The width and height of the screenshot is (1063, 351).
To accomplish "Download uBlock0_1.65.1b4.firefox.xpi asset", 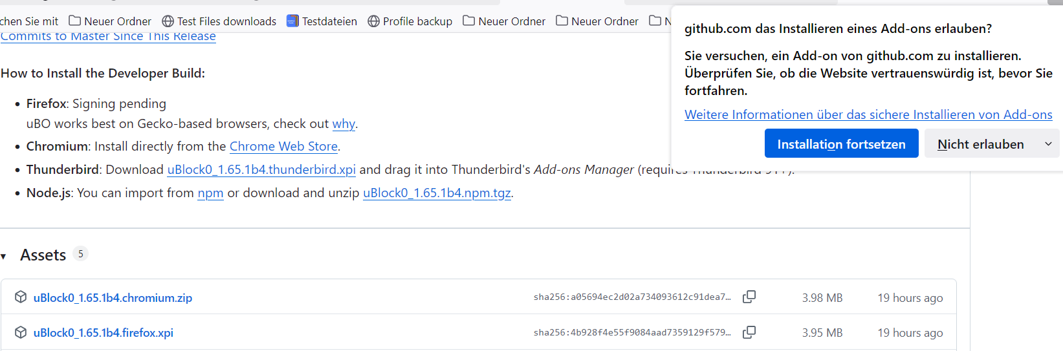I will pyautogui.click(x=104, y=333).
